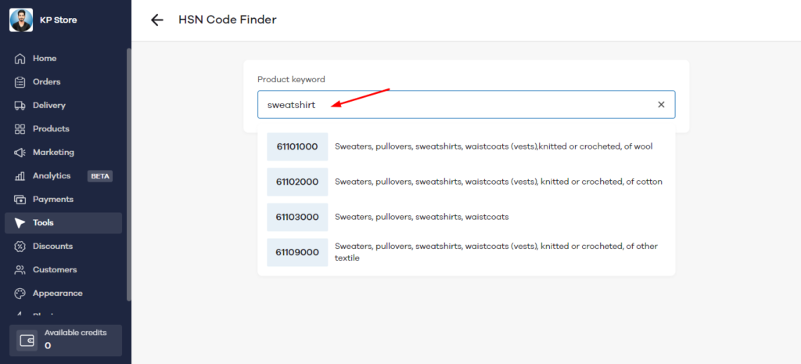This screenshot has width=801, height=364.
Task: Click the back arrow icon
Action: click(157, 20)
